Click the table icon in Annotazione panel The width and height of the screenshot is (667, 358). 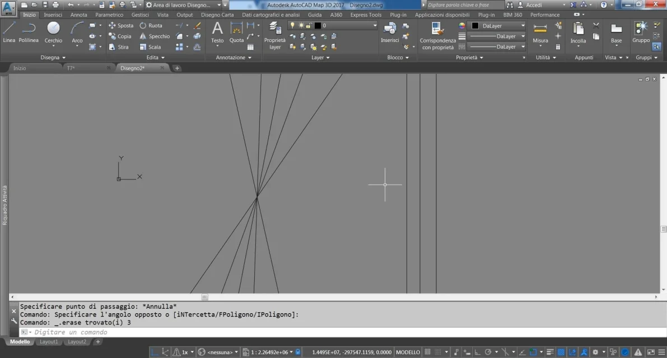pyautogui.click(x=250, y=47)
